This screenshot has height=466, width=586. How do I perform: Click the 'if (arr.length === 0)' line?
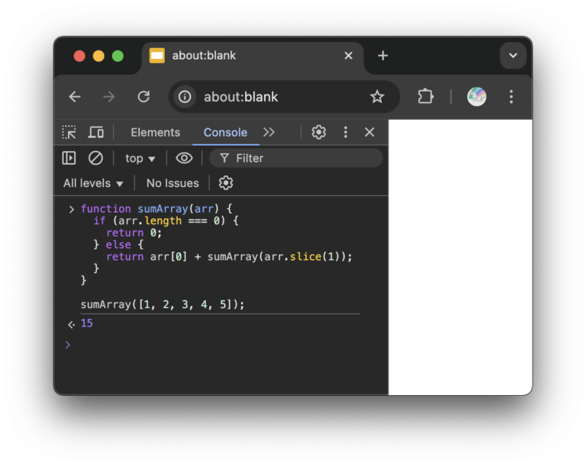pos(166,220)
